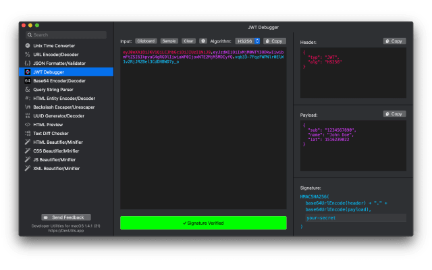Open JSON Formatter/Validator tool
The image size is (432, 270).
66,63
